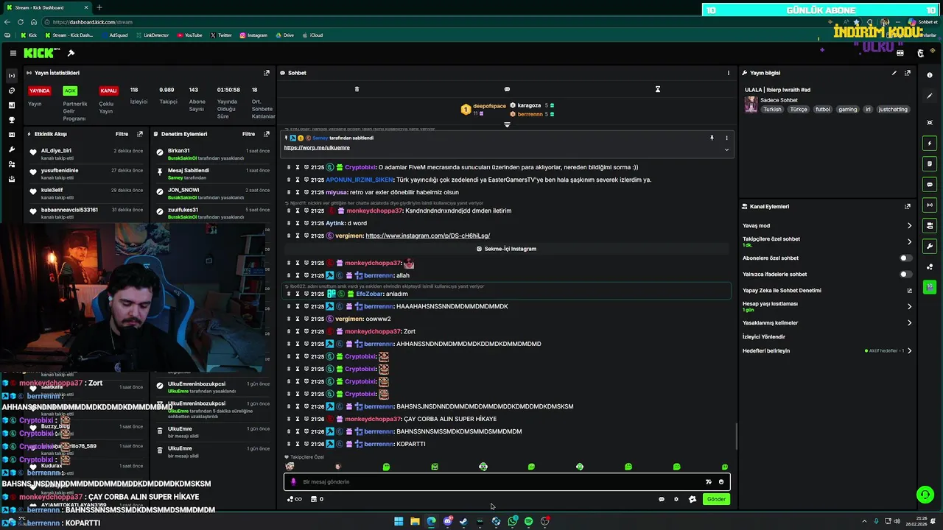The image size is (943, 530).
Task: Click the green support headset button
Action: [925, 495]
